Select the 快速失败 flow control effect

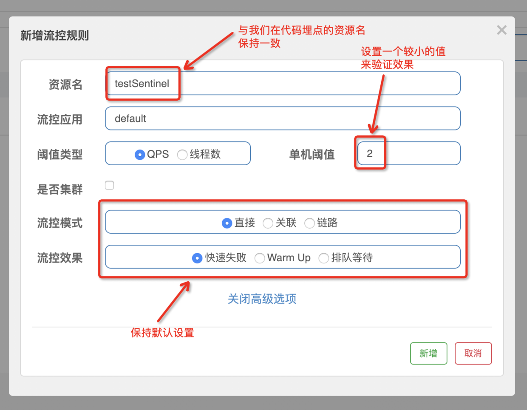click(197, 258)
